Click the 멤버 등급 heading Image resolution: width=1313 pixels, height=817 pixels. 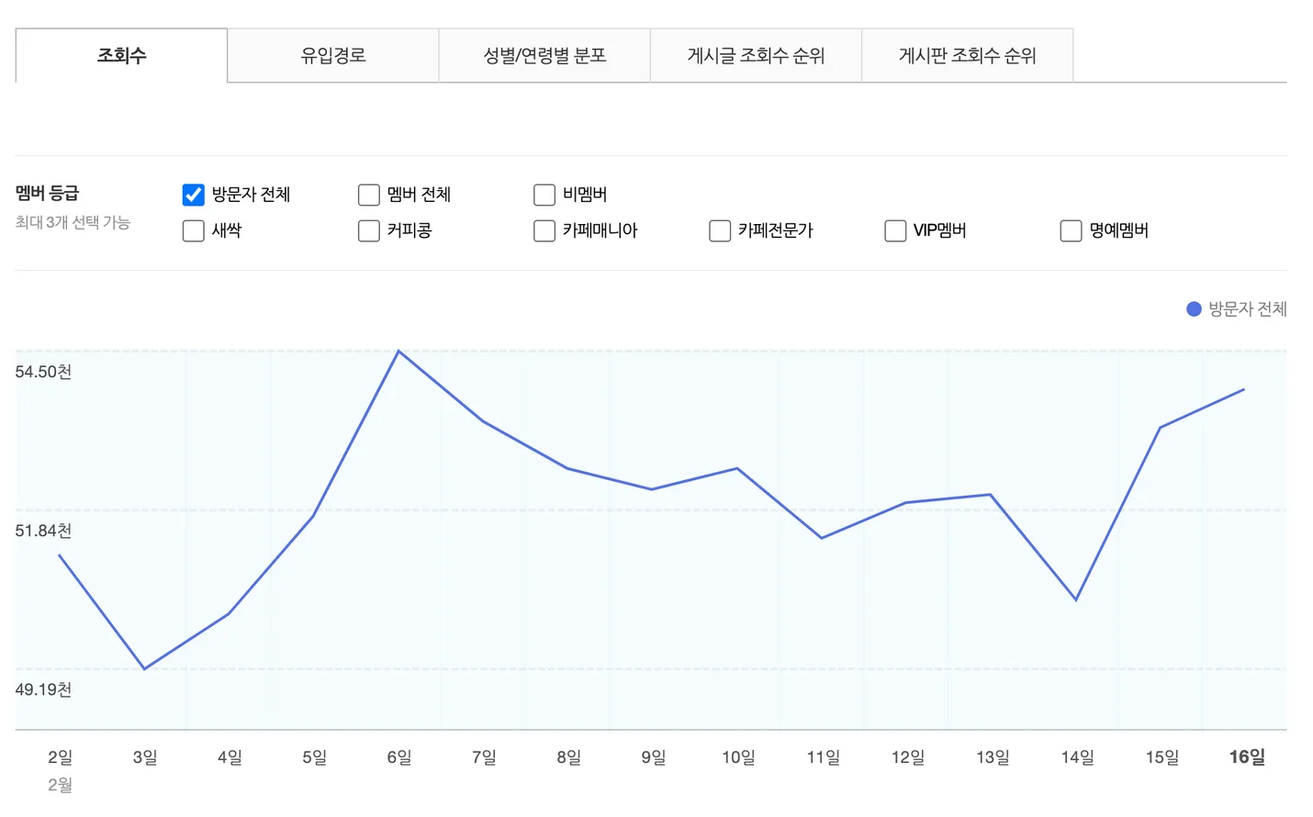pos(47,193)
